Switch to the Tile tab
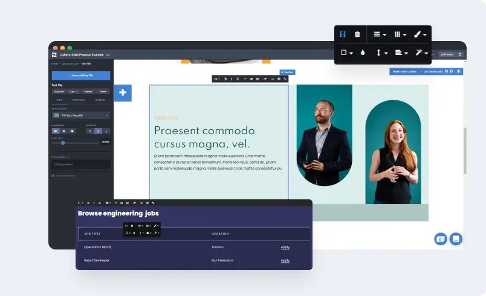This screenshot has width=486, height=296. tap(59, 100)
